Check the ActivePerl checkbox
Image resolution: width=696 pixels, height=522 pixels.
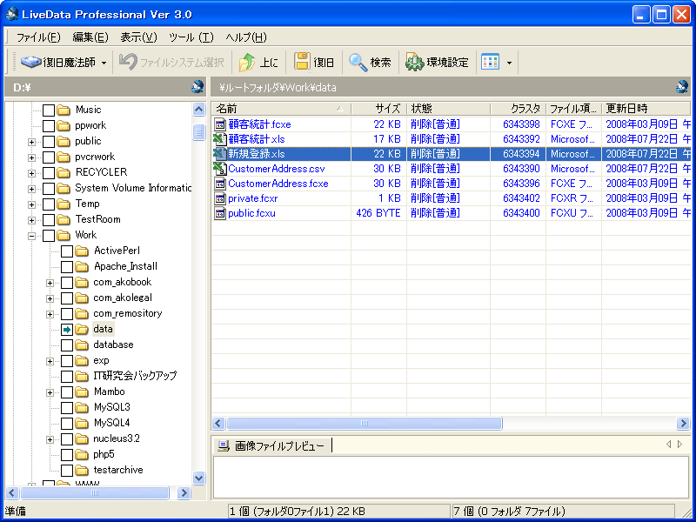pos(67,251)
